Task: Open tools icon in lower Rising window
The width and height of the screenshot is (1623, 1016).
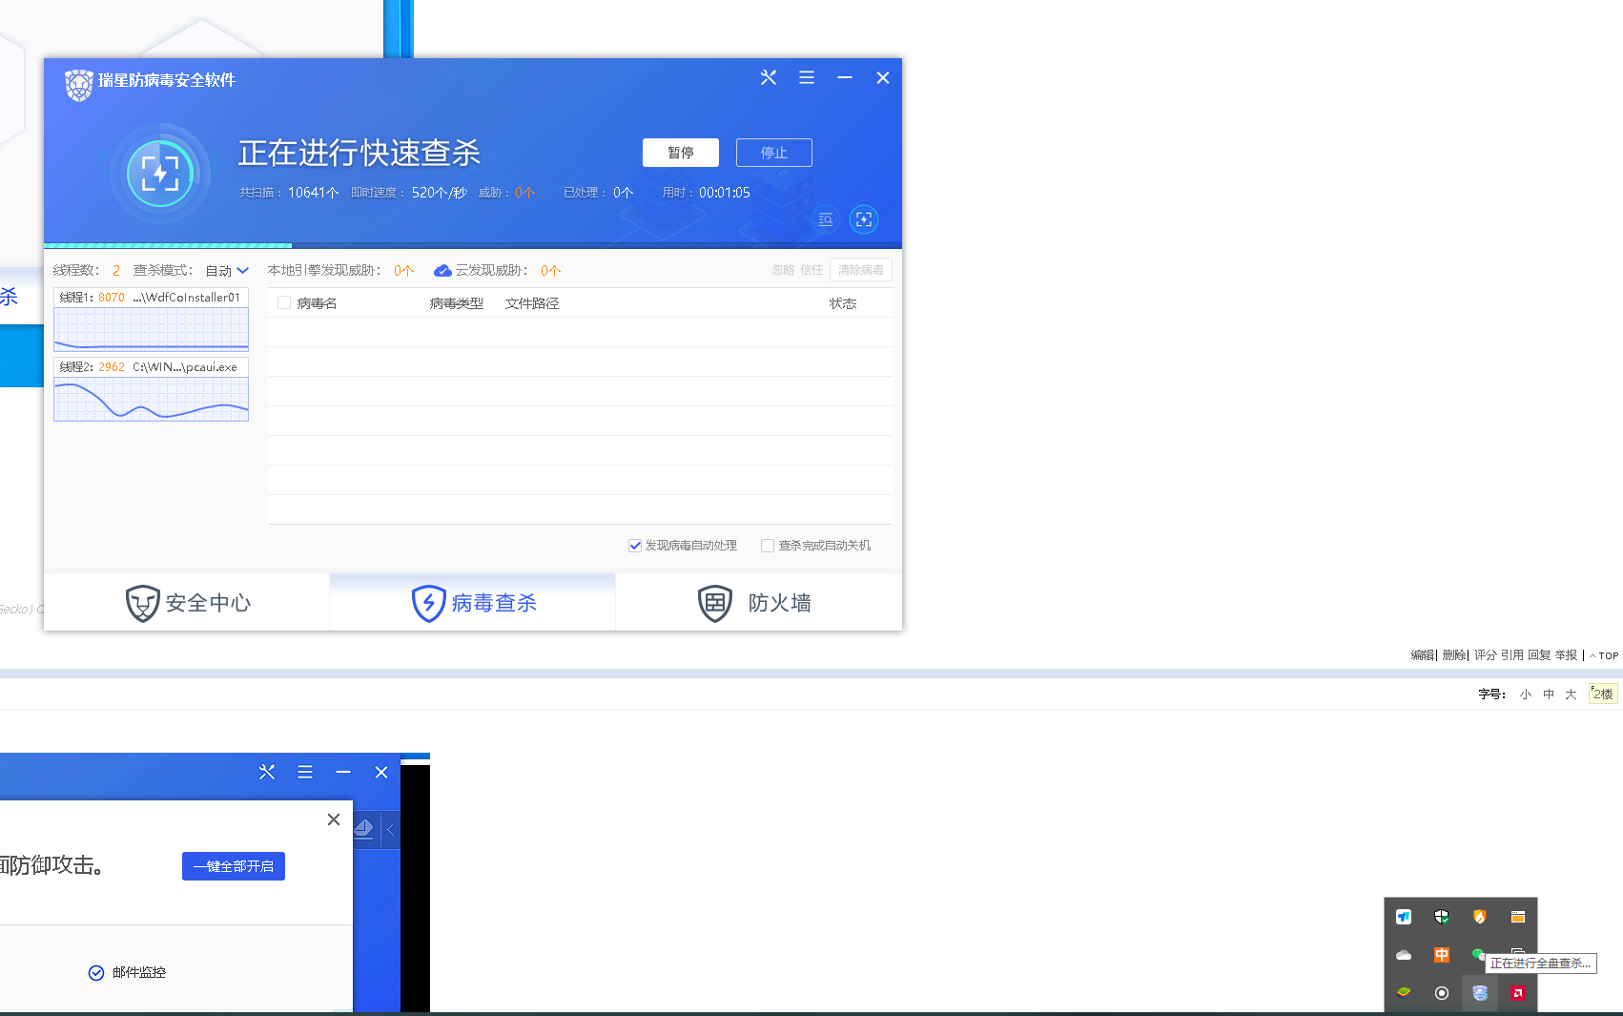Action: (x=267, y=772)
